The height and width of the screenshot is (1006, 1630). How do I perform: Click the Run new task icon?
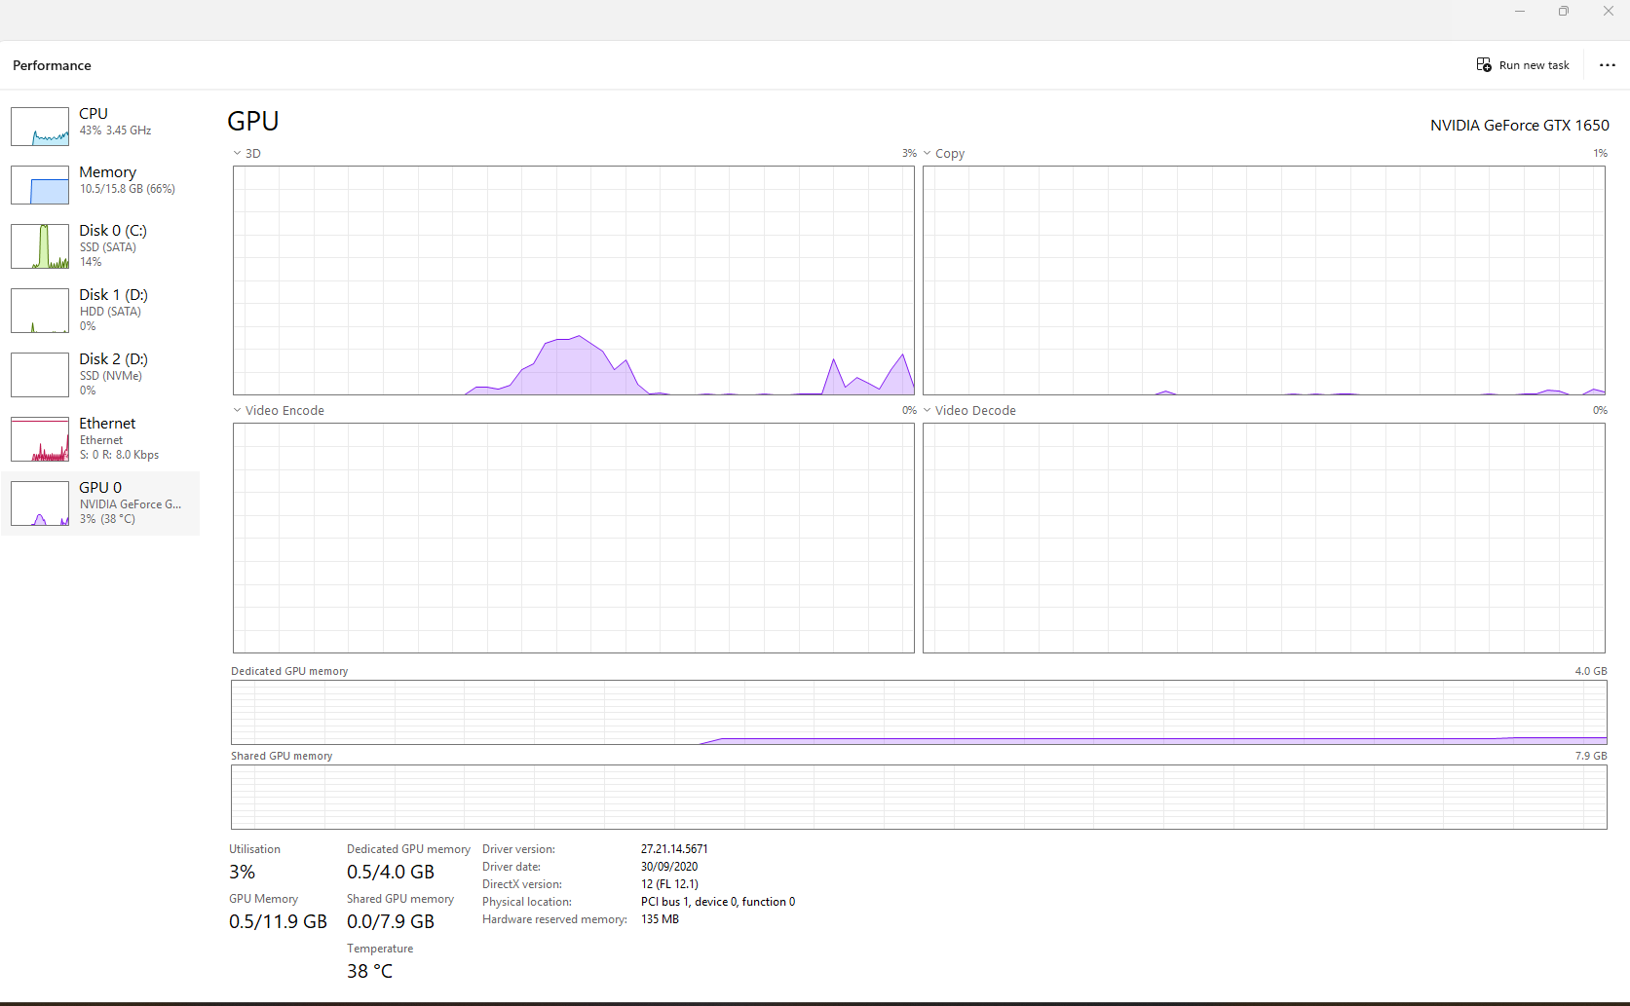[1484, 65]
